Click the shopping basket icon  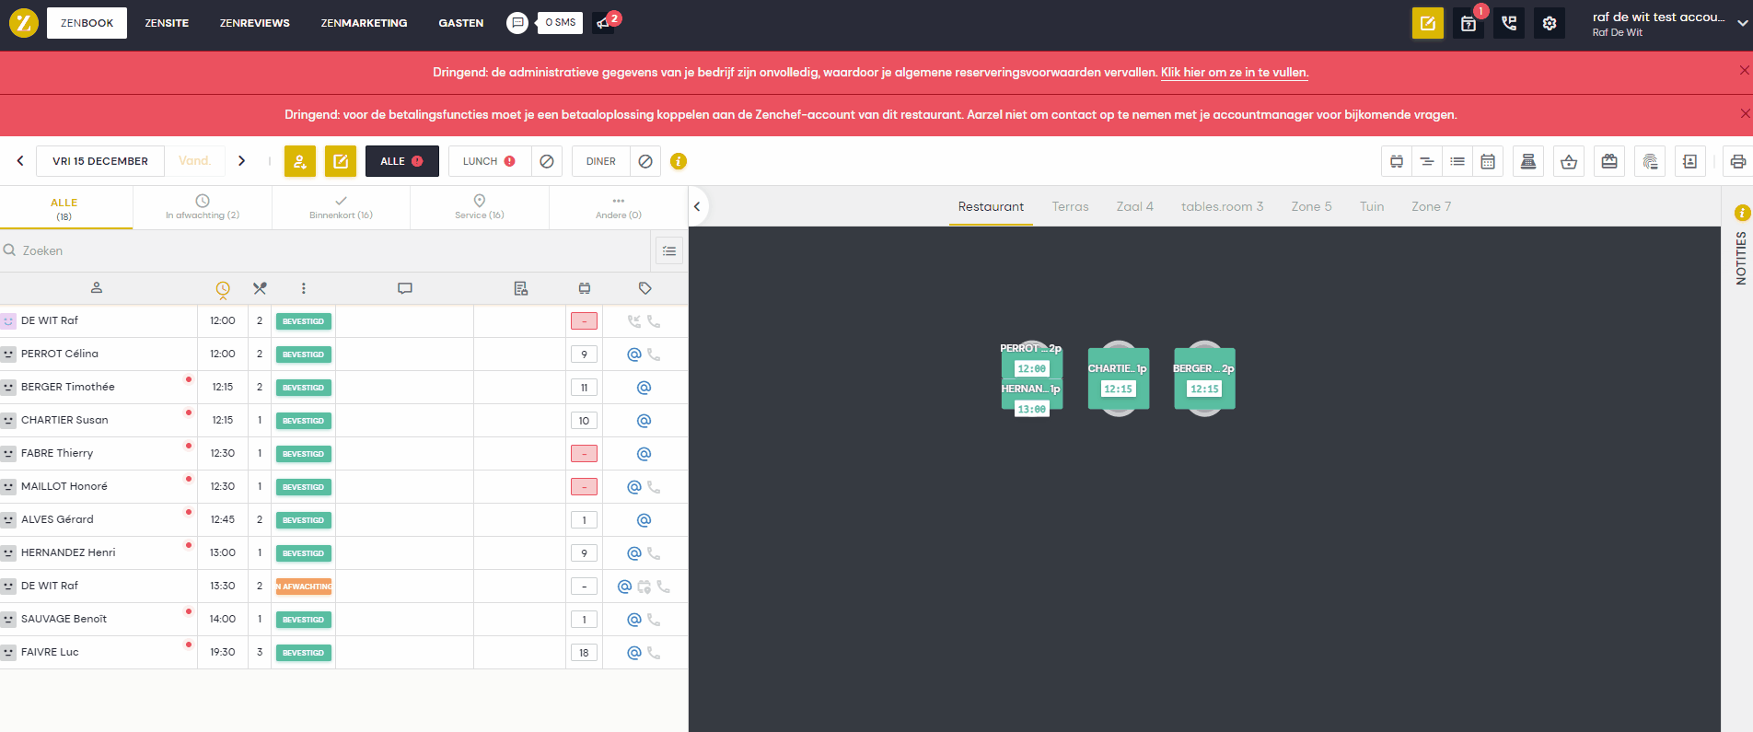1569,161
